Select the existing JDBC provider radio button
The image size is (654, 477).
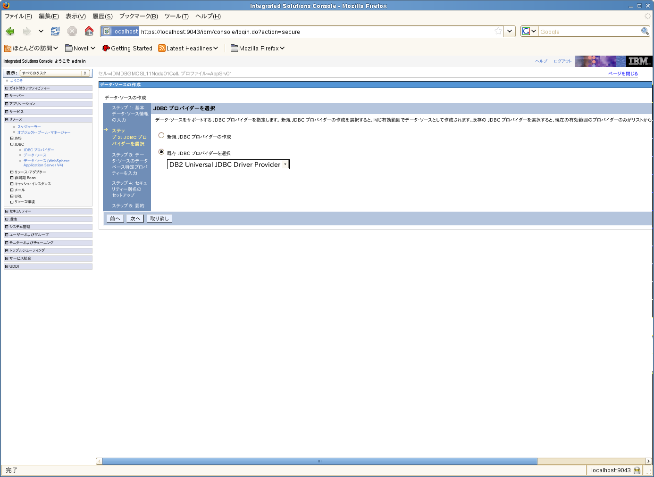coord(161,152)
